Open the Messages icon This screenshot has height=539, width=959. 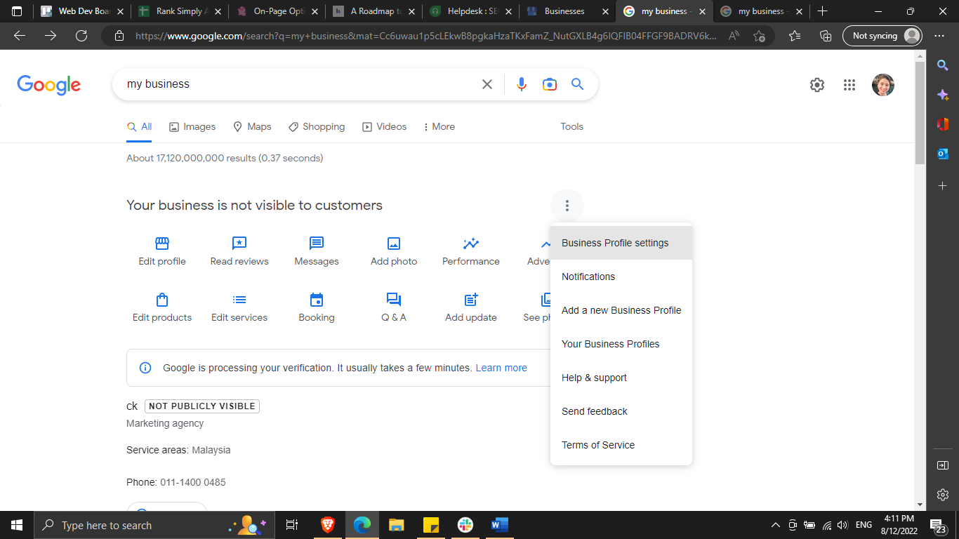[x=317, y=244]
